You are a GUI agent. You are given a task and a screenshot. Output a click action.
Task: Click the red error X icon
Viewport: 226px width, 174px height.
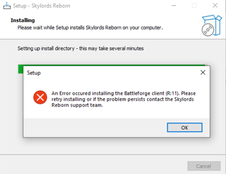pyautogui.click(x=40, y=97)
